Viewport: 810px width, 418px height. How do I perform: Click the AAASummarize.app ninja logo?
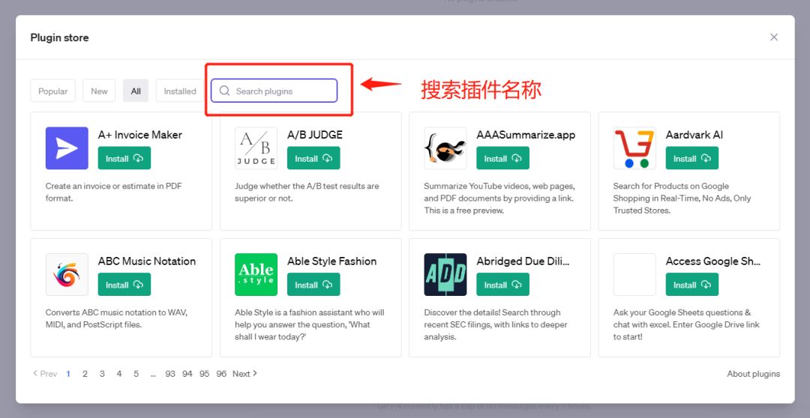click(x=445, y=148)
